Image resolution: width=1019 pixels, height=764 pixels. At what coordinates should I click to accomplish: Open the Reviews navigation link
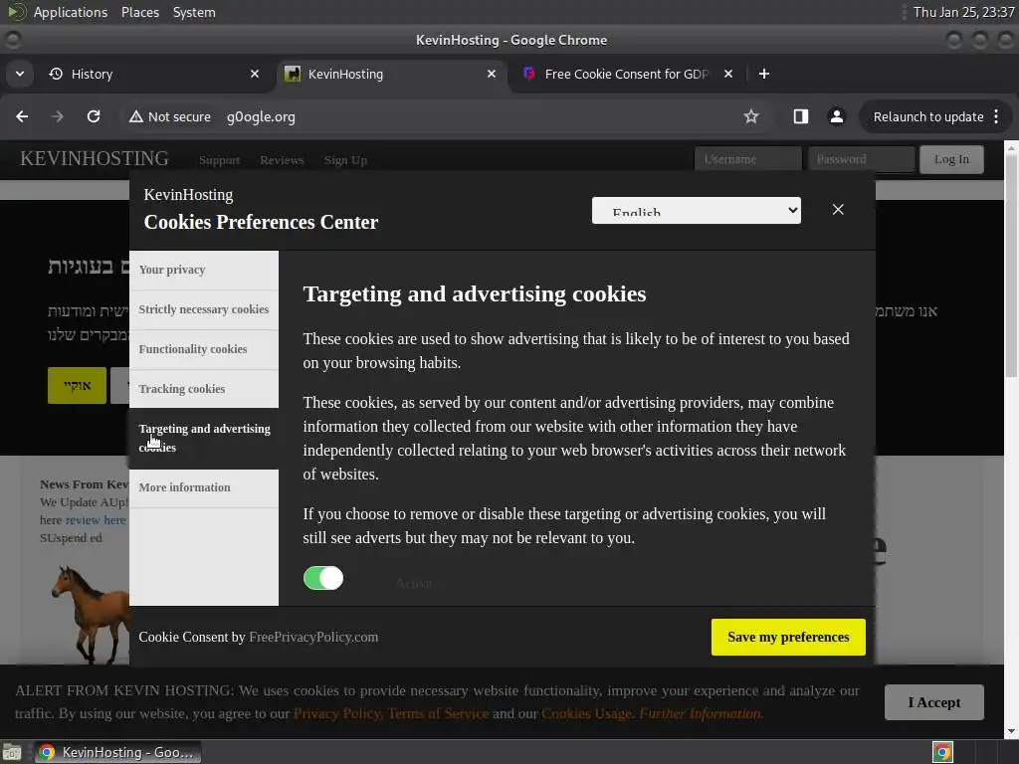(282, 160)
